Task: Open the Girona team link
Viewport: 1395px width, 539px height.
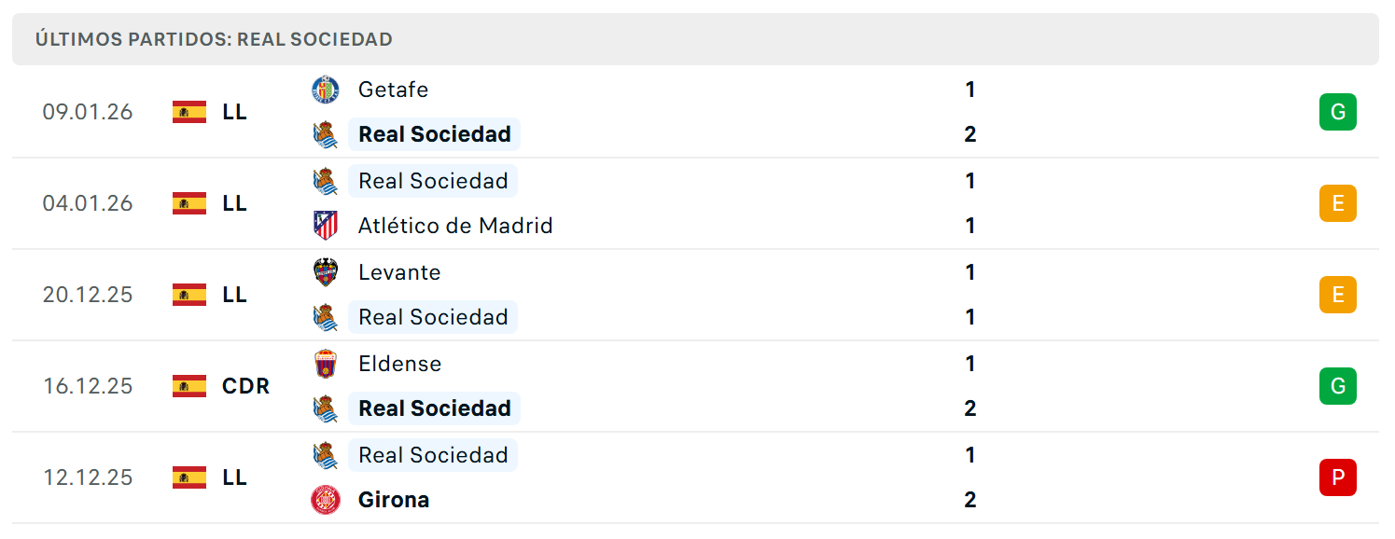Action: [x=394, y=500]
